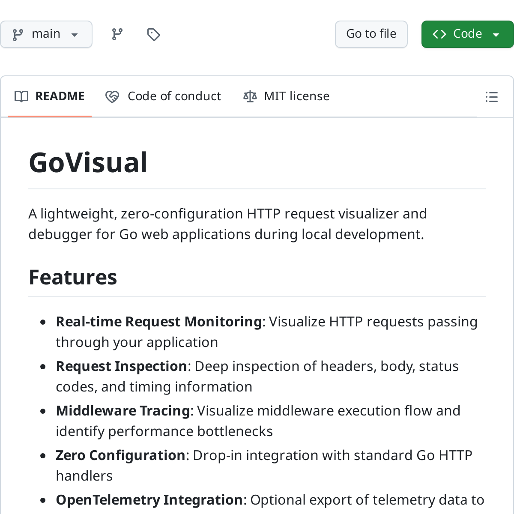This screenshot has height=514, width=514.
Task: Click the caret arrow in the Code button
Action: (x=496, y=35)
